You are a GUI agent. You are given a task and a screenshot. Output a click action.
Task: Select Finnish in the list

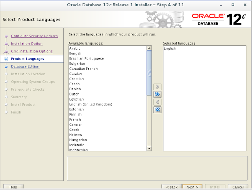click(x=107, y=115)
